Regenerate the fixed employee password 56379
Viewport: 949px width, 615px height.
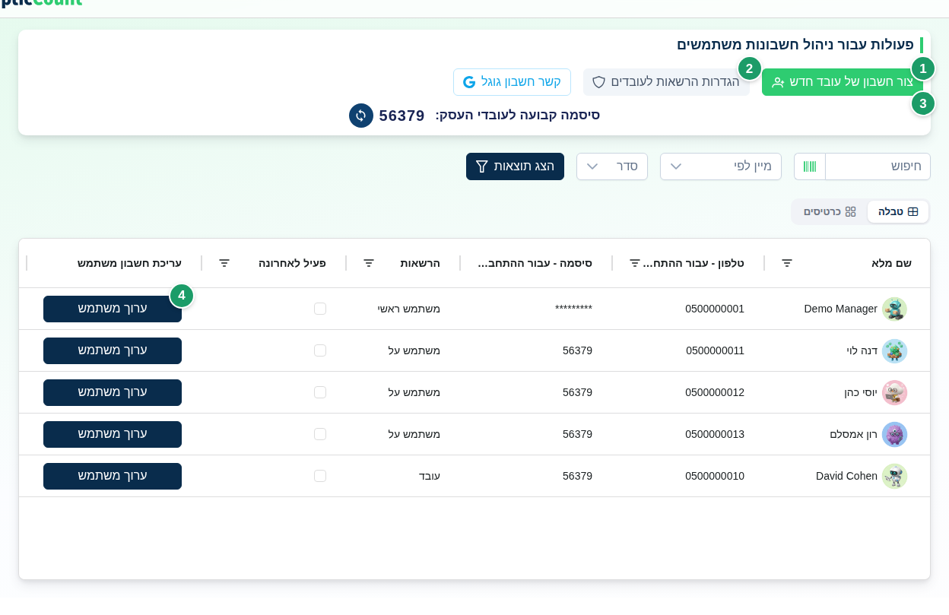coord(361,116)
